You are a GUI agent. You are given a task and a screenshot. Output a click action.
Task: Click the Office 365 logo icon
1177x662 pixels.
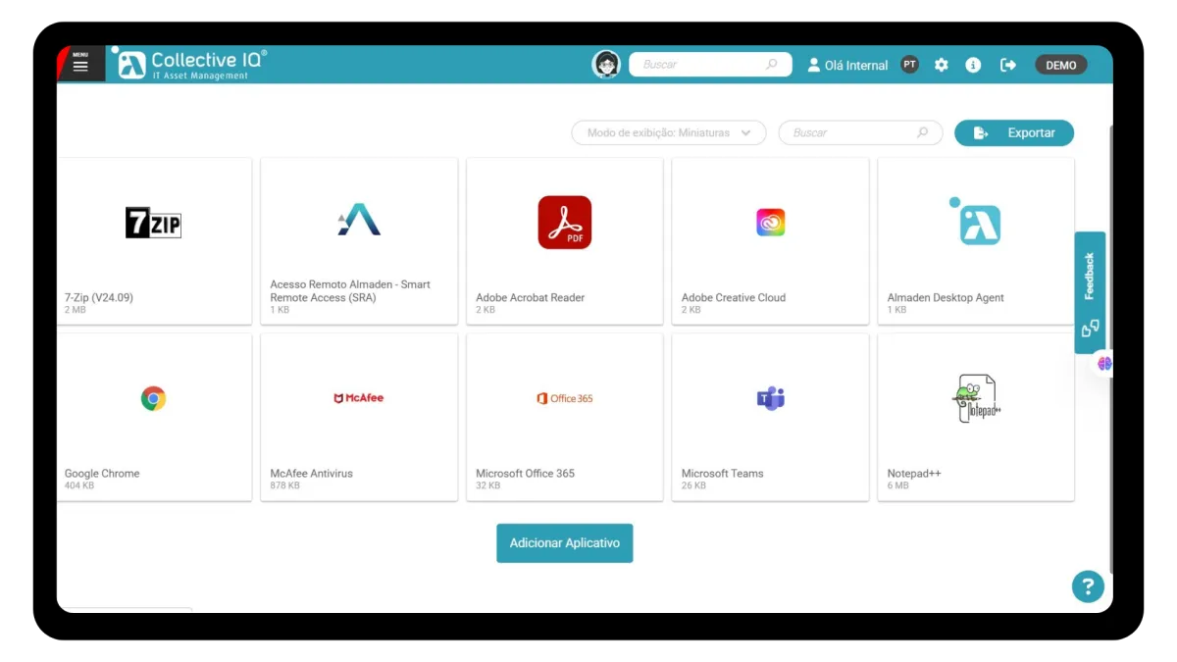point(565,398)
